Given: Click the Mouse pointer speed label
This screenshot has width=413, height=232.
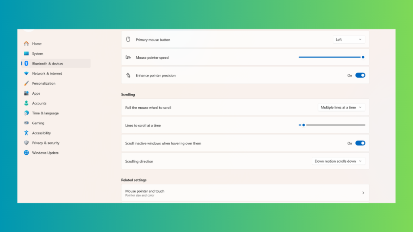Looking at the screenshot, I should point(152,58).
